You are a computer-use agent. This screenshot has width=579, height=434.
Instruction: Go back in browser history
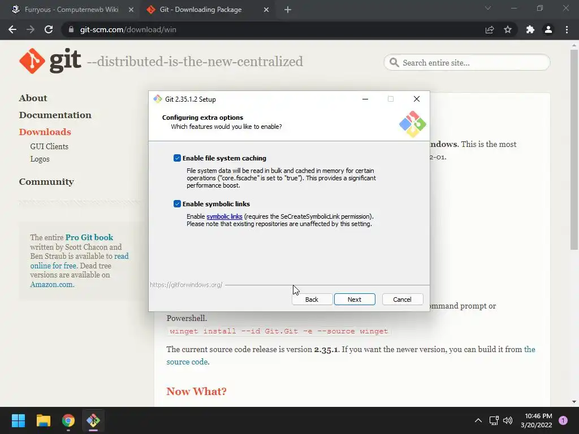point(12,29)
